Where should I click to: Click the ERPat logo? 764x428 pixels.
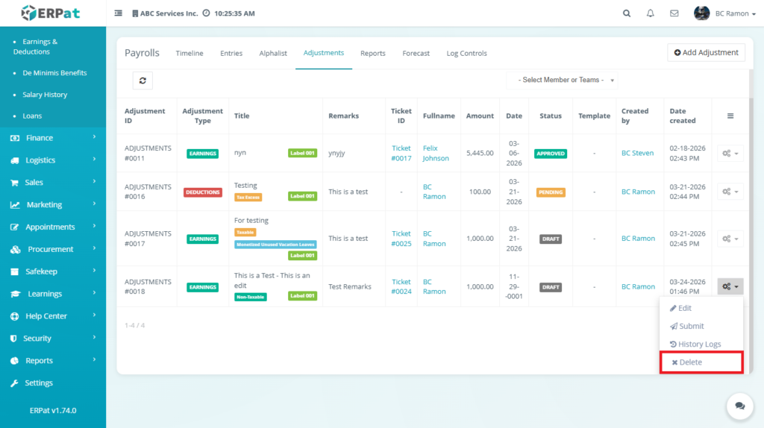[50, 13]
